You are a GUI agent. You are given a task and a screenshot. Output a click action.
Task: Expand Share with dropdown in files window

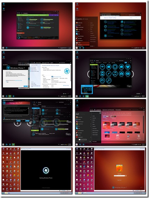point(105,62)
